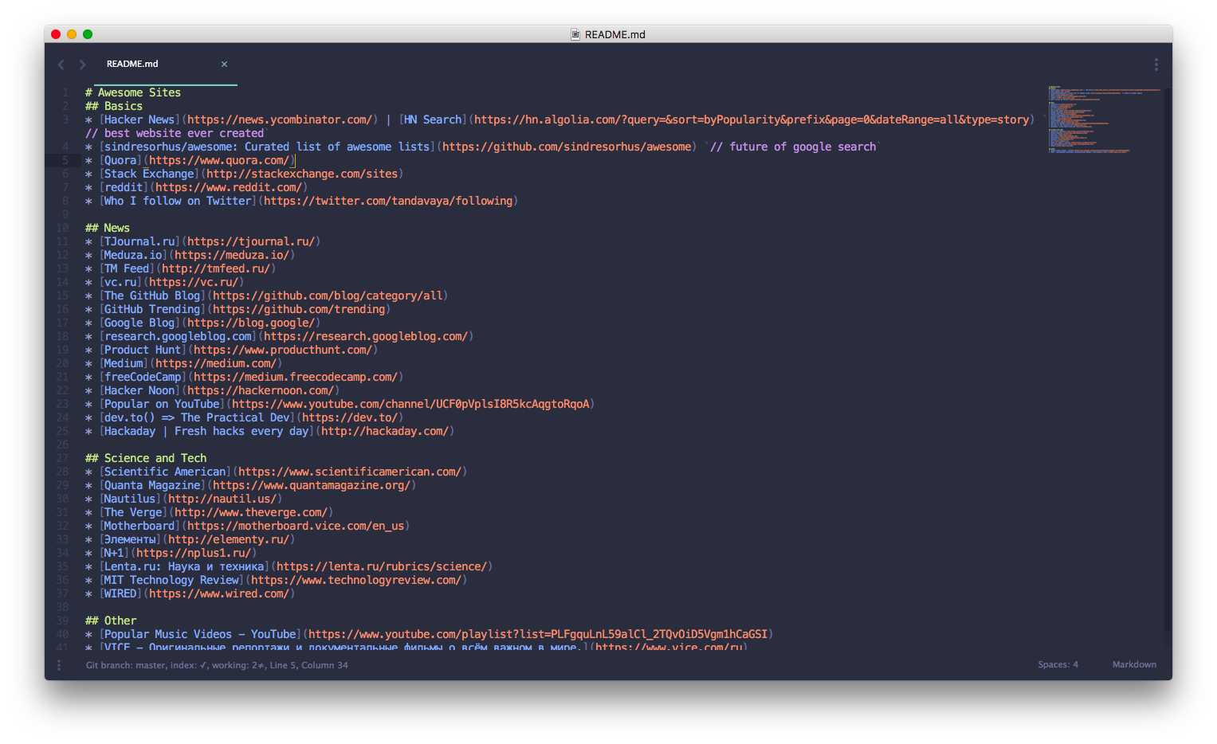This screenshot has height=744, width=1217.
Task: Click the freeCodeCamp entry
Action: coord(244,377)
